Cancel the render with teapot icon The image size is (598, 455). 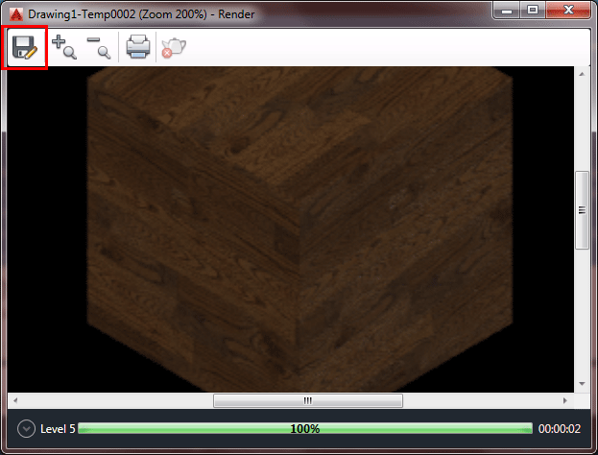point(174,48)
